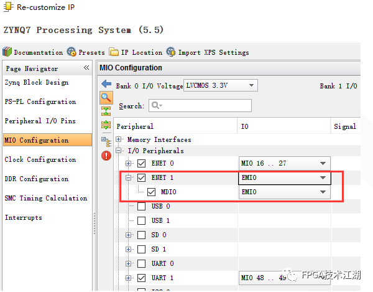
Task: Click the navigator panel splitter handle
Action: [94, 224]
